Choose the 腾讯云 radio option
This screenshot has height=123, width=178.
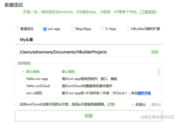coord(148,105)
